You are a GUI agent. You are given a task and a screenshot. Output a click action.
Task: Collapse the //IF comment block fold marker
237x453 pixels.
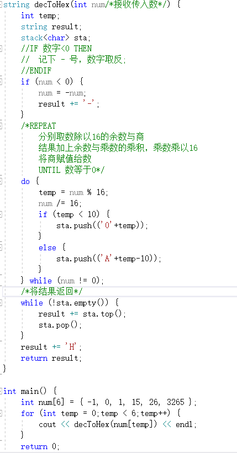(1, 49)
